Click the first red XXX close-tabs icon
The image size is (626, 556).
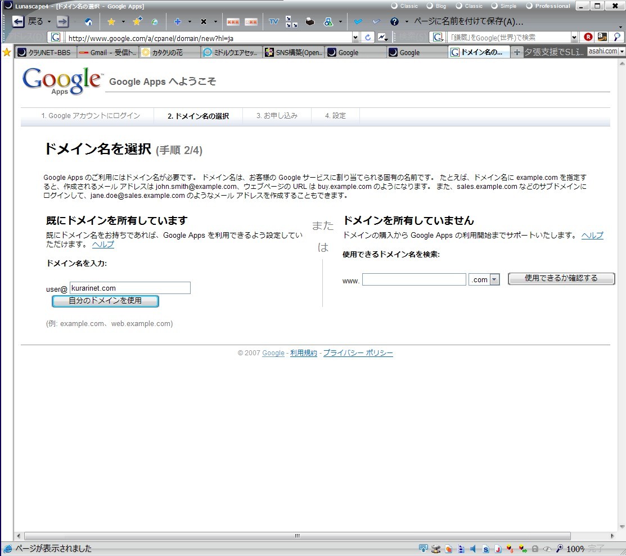(233, 22)
